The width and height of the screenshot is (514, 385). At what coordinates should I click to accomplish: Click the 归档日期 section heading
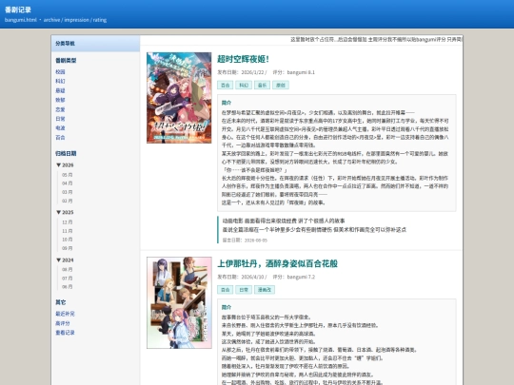pos(66,153)
